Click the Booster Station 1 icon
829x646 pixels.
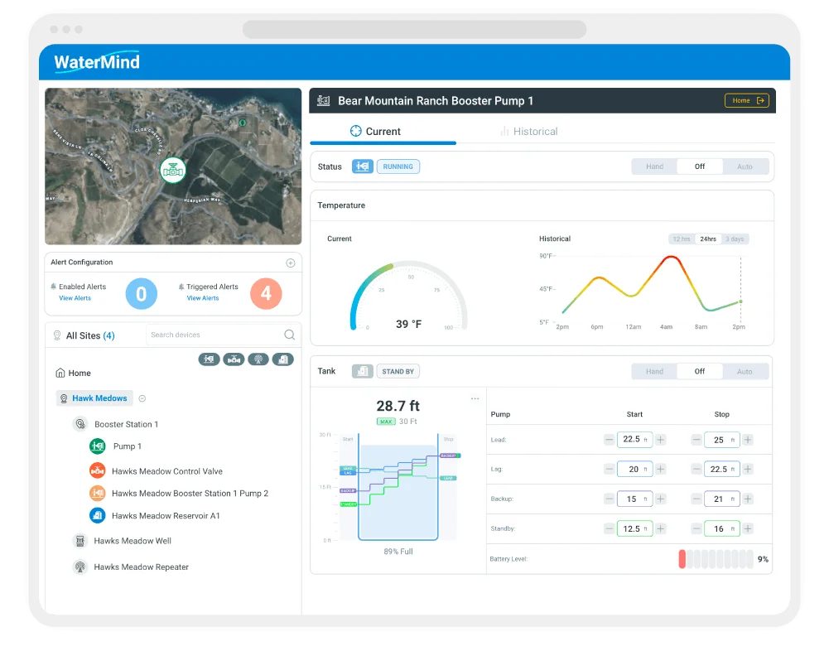pyautogui.click(x=80, y=424)
